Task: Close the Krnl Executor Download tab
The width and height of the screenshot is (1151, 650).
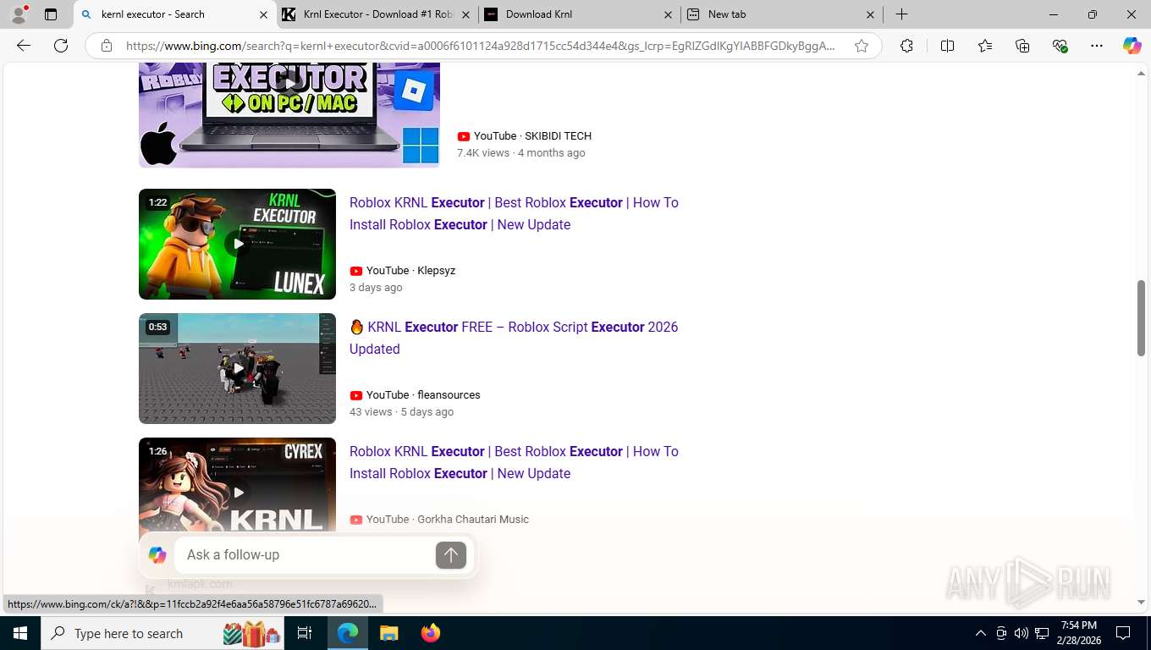Action: click(466, 14)
